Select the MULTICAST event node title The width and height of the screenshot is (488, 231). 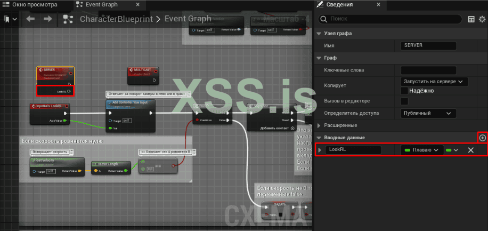coord(143,70)
